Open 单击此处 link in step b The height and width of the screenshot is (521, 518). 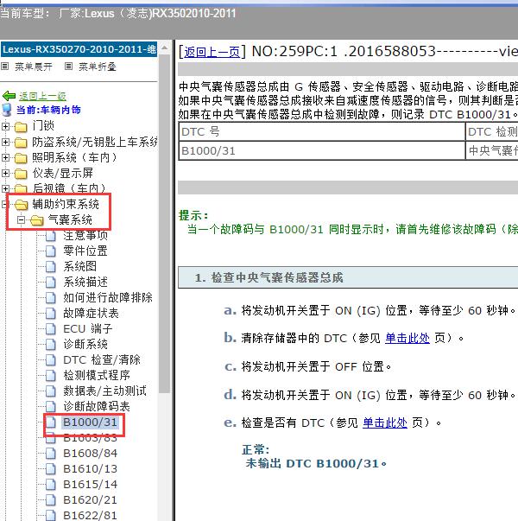point(407,338)
